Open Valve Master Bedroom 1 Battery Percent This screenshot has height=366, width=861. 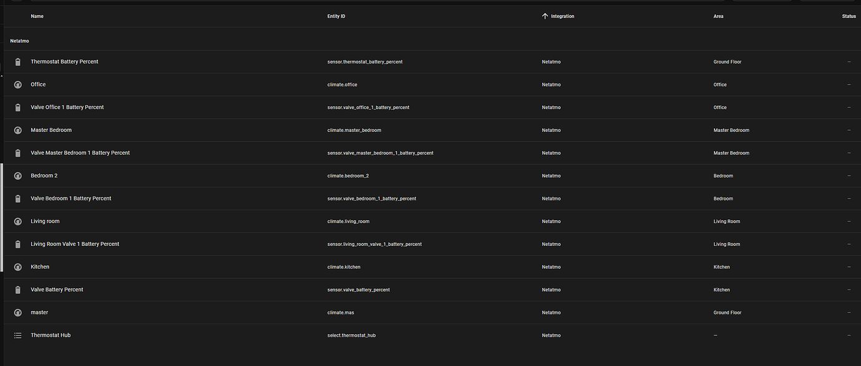coord(80,153)
